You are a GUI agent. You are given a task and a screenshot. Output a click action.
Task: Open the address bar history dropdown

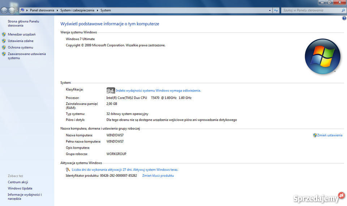click(x=270, y=10)
